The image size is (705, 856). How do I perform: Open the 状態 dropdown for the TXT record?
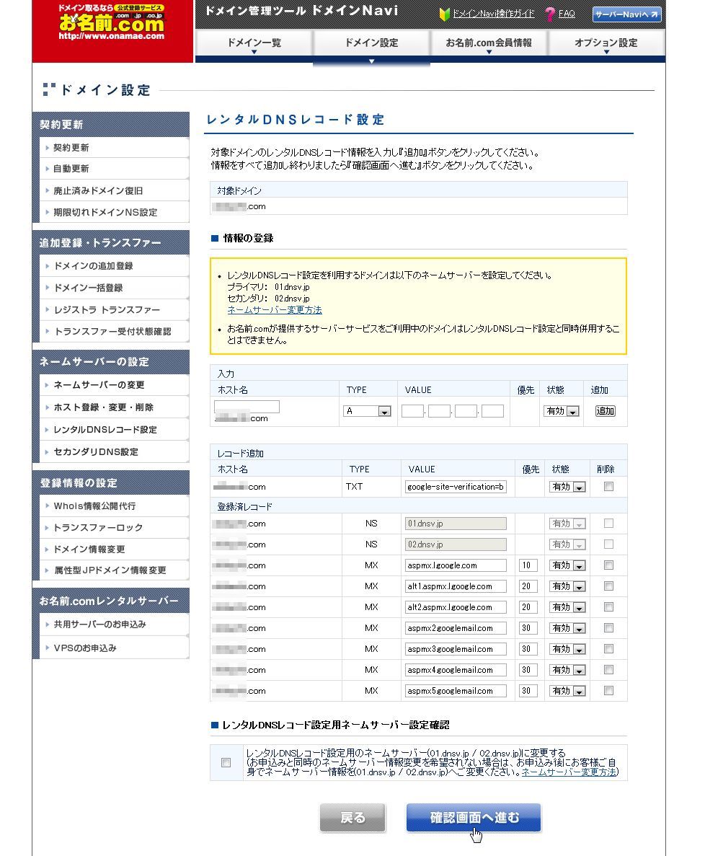click(x=567, y=487)
